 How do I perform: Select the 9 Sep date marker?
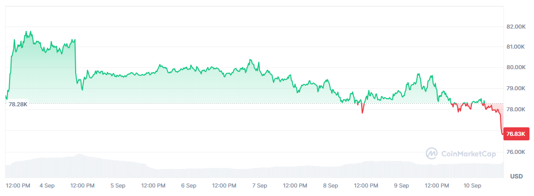(x=401, y=186)
